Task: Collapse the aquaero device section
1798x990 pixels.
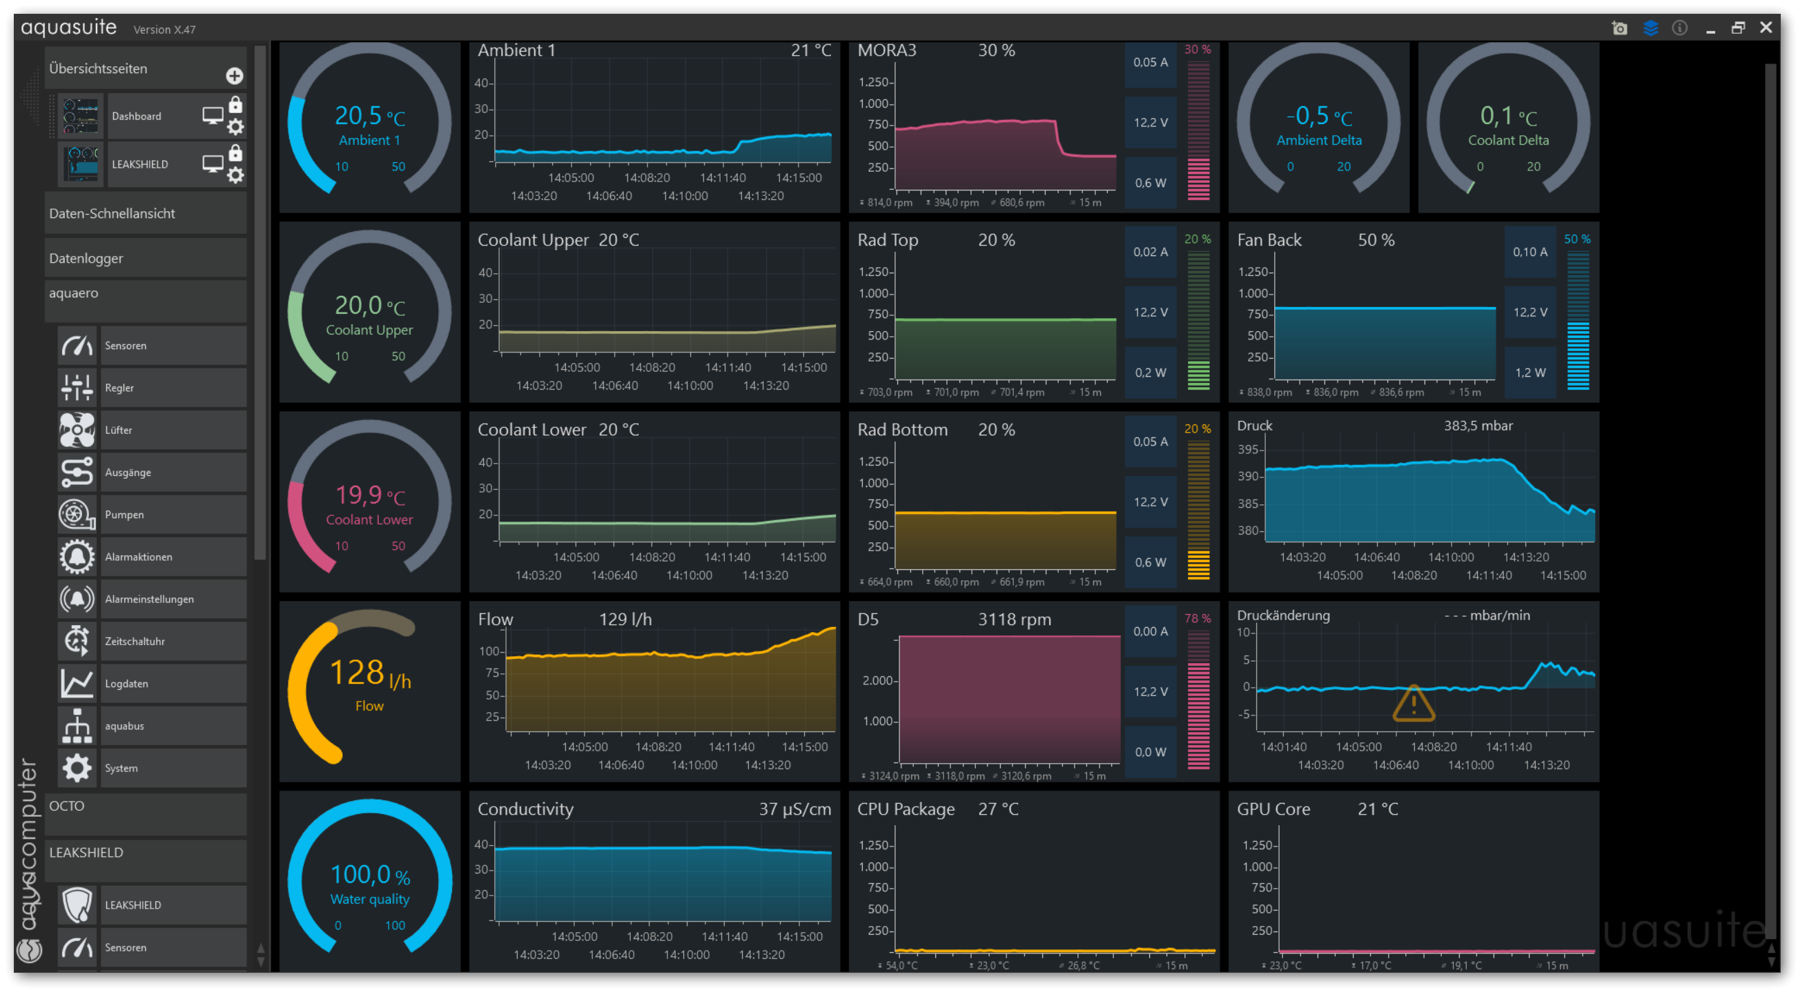Action: click(145, 294)
